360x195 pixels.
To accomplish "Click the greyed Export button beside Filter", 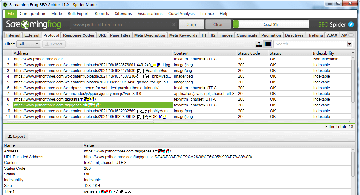I will pyautogui.click(x=54, y=44).
